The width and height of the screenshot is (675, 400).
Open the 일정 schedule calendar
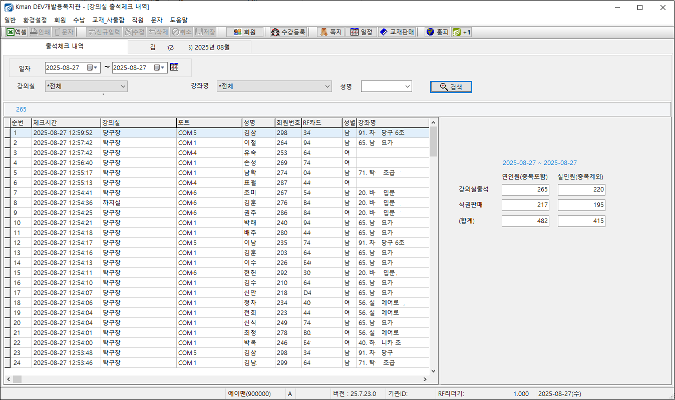pyautogui.click(x=361, y=32)
